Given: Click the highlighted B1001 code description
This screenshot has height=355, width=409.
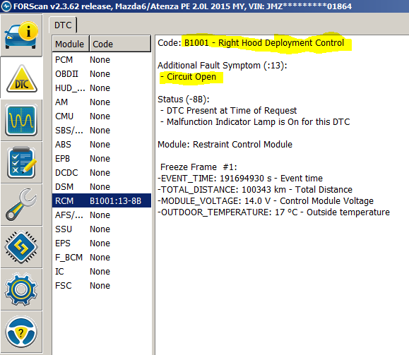Looking at the screenshot, I should (x=264, y=43).
